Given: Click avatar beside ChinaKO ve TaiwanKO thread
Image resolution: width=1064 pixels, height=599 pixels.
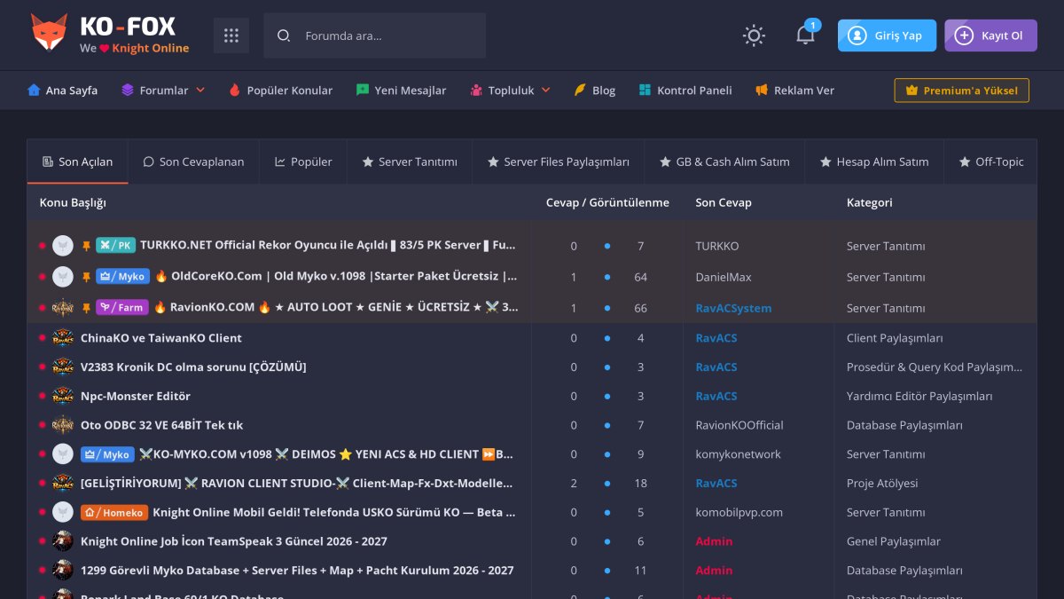Looking at the screenshot, I should point(63,338).
